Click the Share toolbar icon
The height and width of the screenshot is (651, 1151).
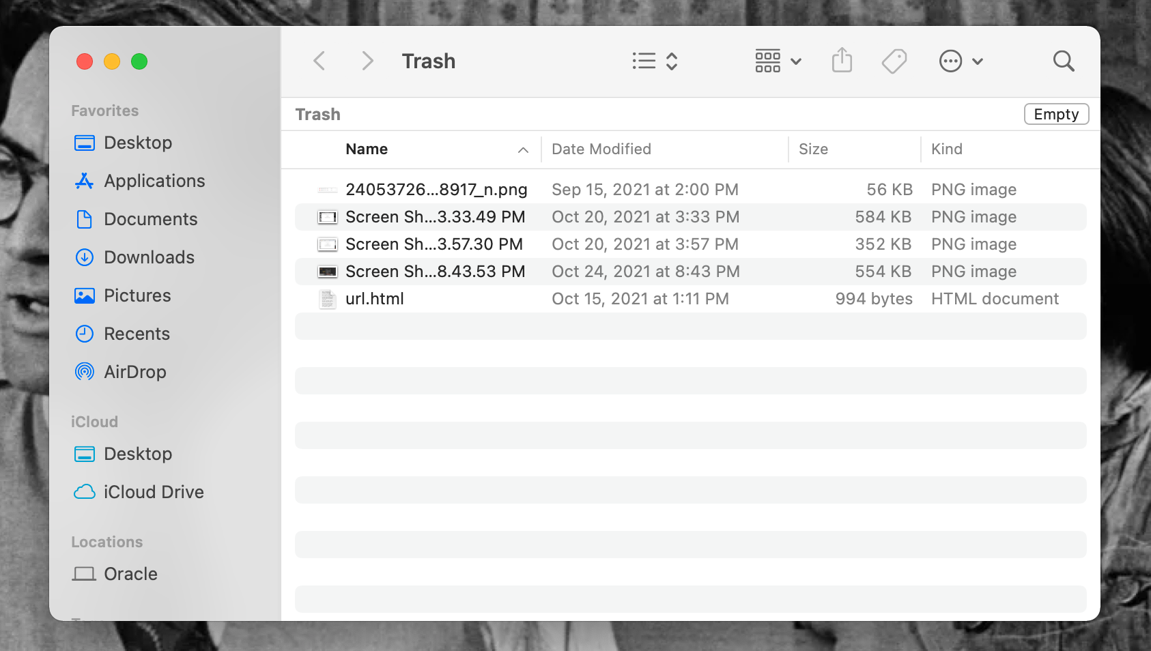click(842, 61)
